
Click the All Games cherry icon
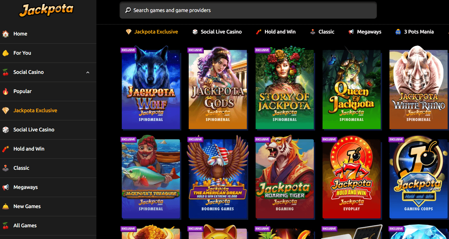[x=5, y=226]
